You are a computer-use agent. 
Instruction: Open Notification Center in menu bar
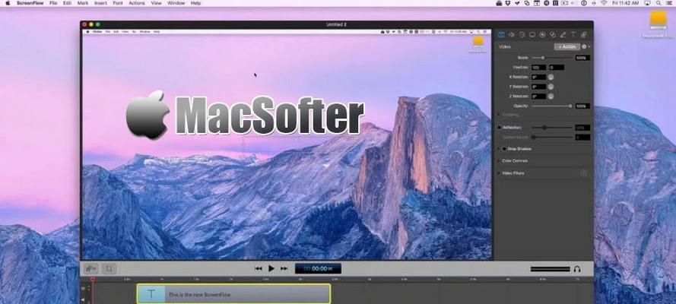point(669,3)
